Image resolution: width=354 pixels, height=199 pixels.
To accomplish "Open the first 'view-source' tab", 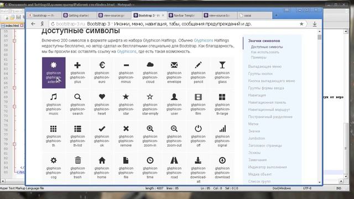I will tap(114, 15).
